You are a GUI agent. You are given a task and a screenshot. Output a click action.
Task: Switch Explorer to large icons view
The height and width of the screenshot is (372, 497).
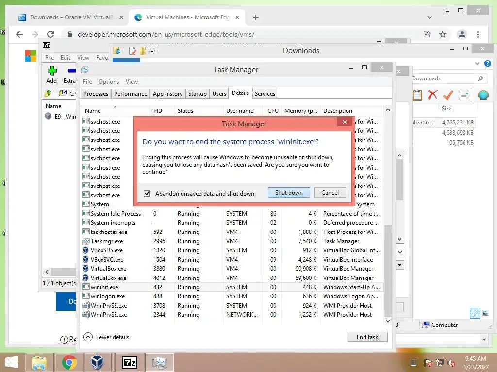coord(485,313)
